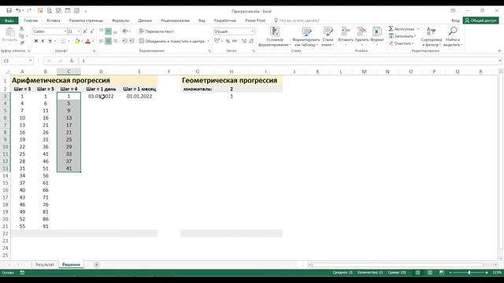The image size is (504, 283).
Task: Click the Redo arrow icon
Action: (29, 10)
